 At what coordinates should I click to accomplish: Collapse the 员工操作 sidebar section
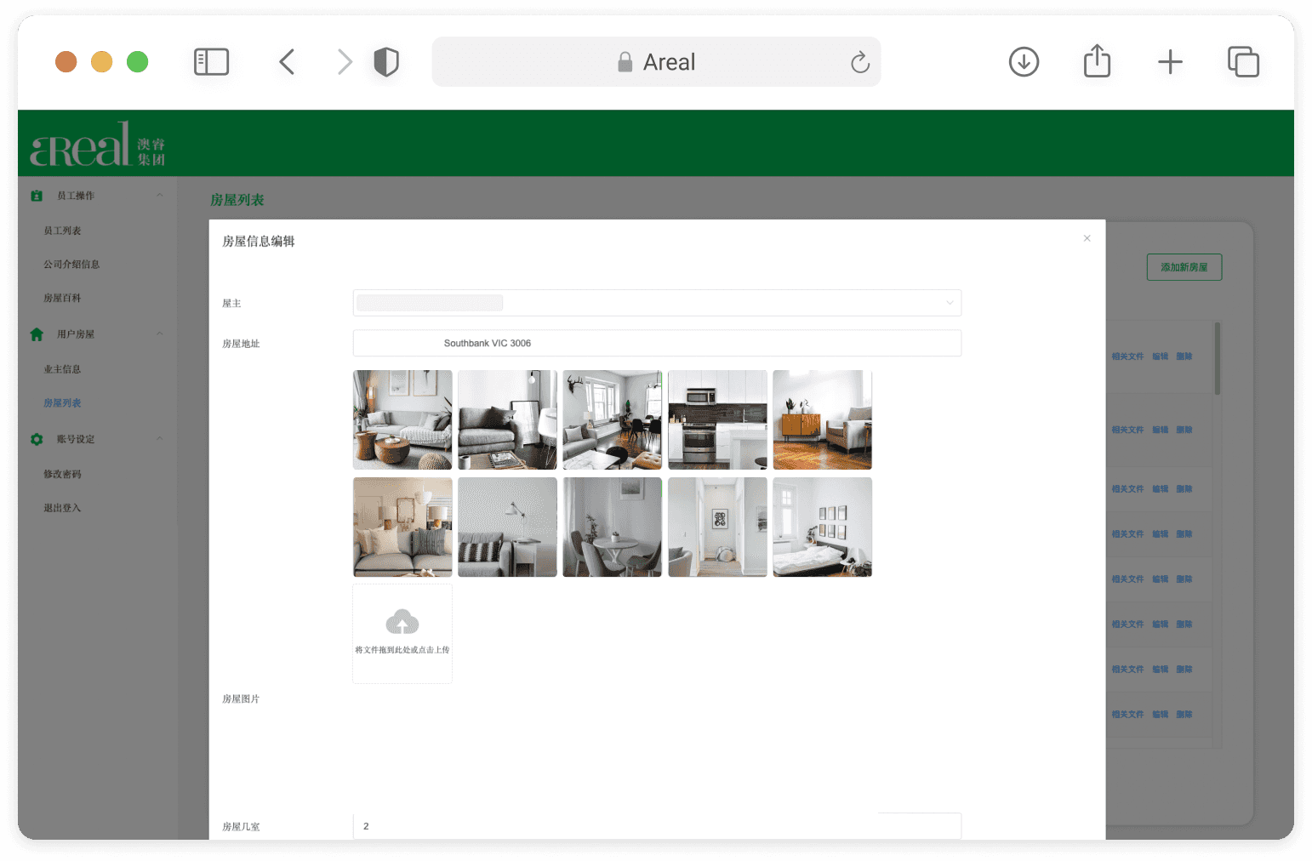pyautogui.click(x=159, y=196)
